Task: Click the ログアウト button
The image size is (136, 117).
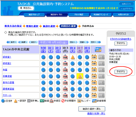Action: pos(126,9)
